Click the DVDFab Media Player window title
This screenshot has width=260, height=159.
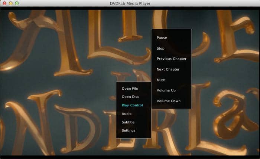point(130,3)
